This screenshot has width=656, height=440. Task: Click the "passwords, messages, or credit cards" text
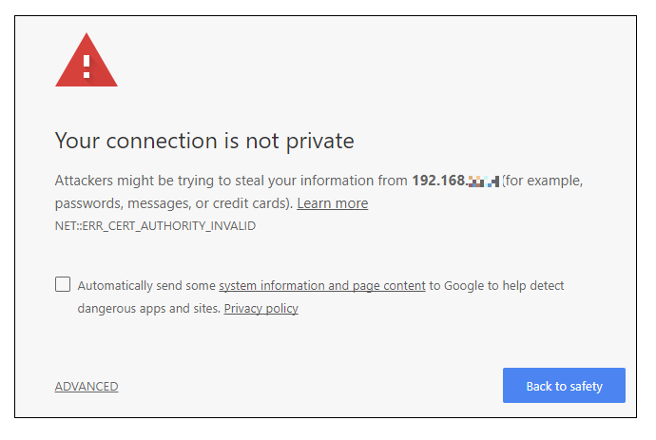pyautogui.click(x=173, y=203)
